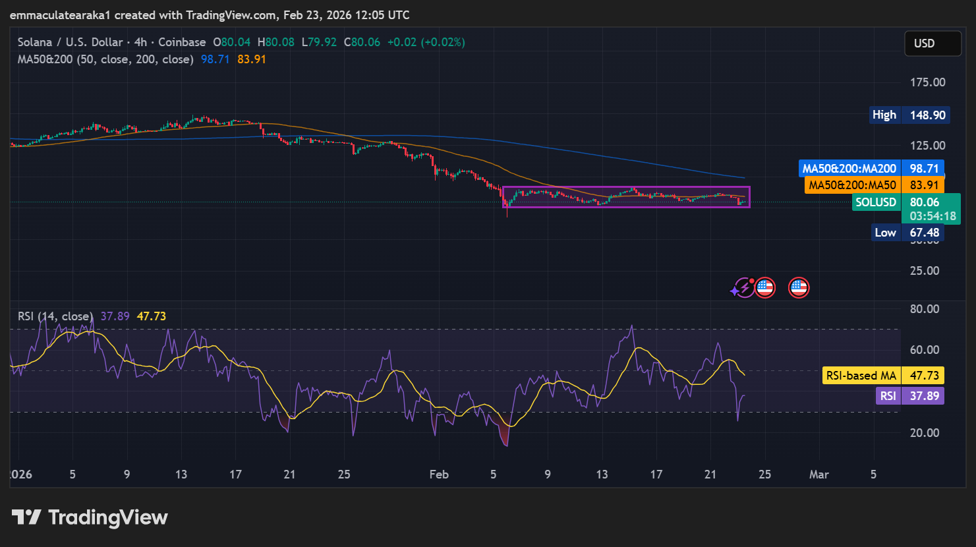The image size is (976, 547).
Task: Select the RSI (14, close) indicator legend
Action: (55, 316)
